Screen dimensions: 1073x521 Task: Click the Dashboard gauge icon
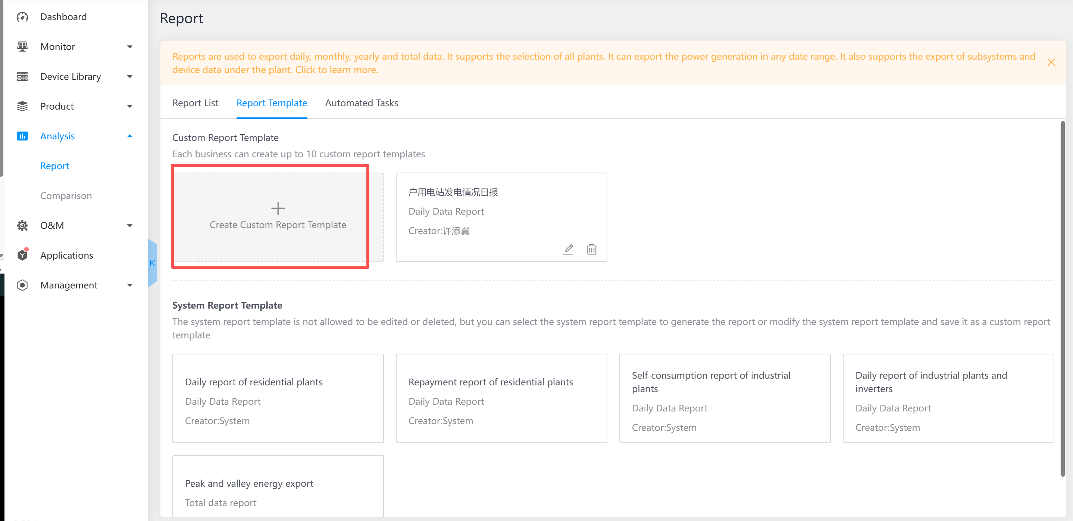[x=22, y=17]
